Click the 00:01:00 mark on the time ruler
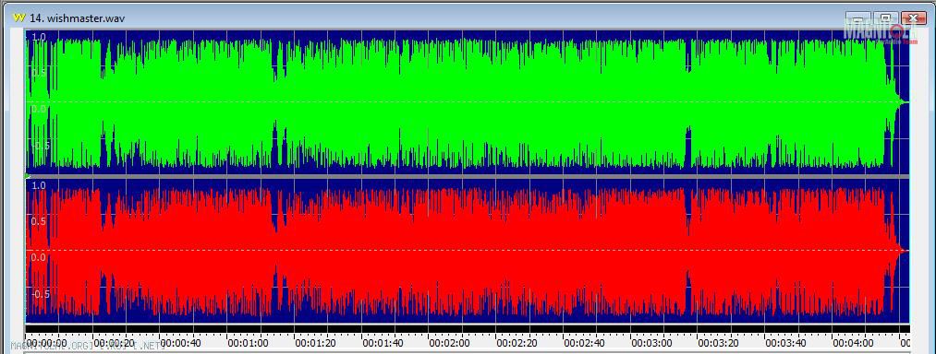Screen dimensions: 936x354 (x=249, y=343)
